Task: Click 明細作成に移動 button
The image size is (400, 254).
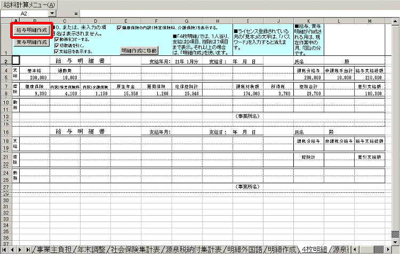Action: (139, 51)
